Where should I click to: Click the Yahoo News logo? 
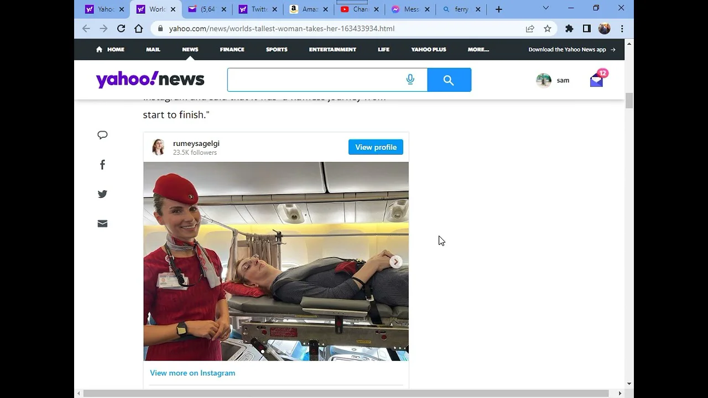point(150,80)
